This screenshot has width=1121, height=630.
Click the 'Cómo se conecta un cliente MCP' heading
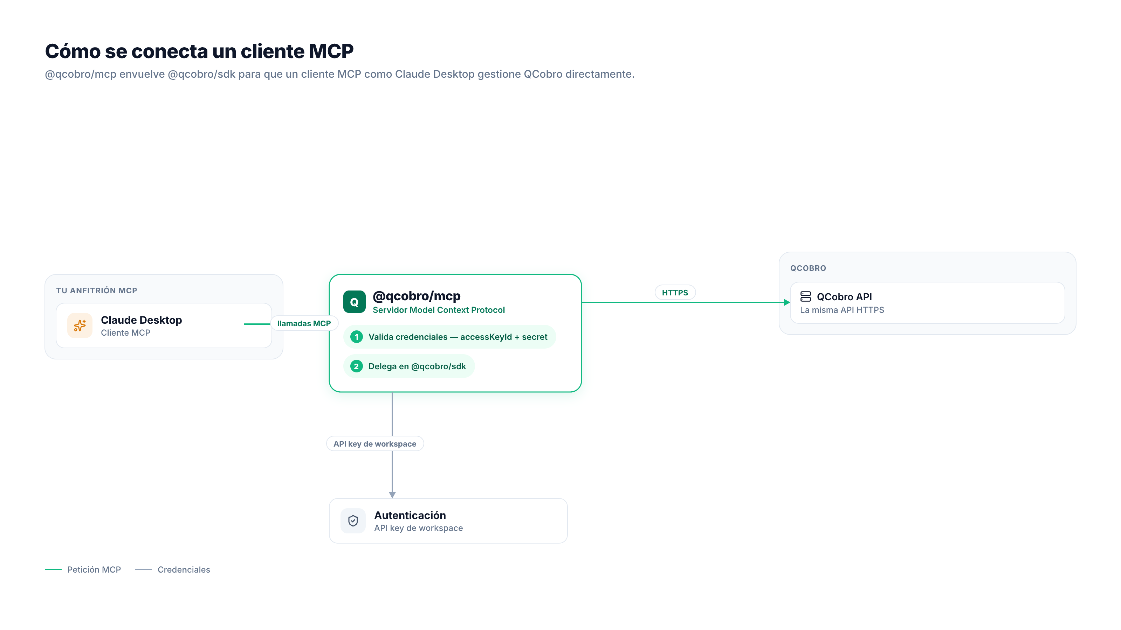tap(199, 51)
